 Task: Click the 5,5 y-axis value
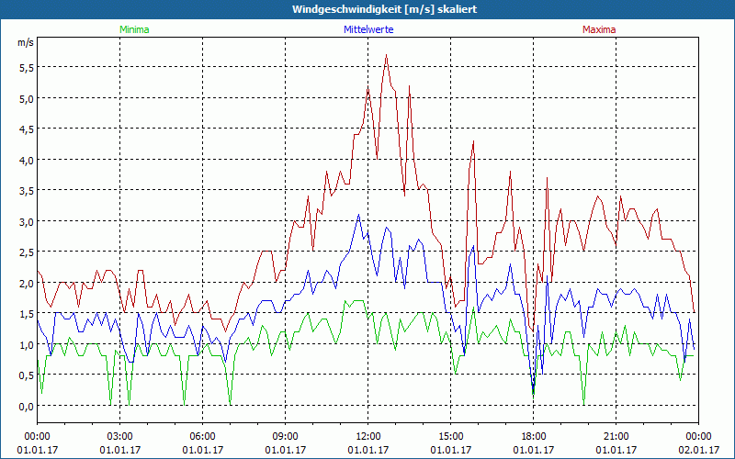coord(27,68)
